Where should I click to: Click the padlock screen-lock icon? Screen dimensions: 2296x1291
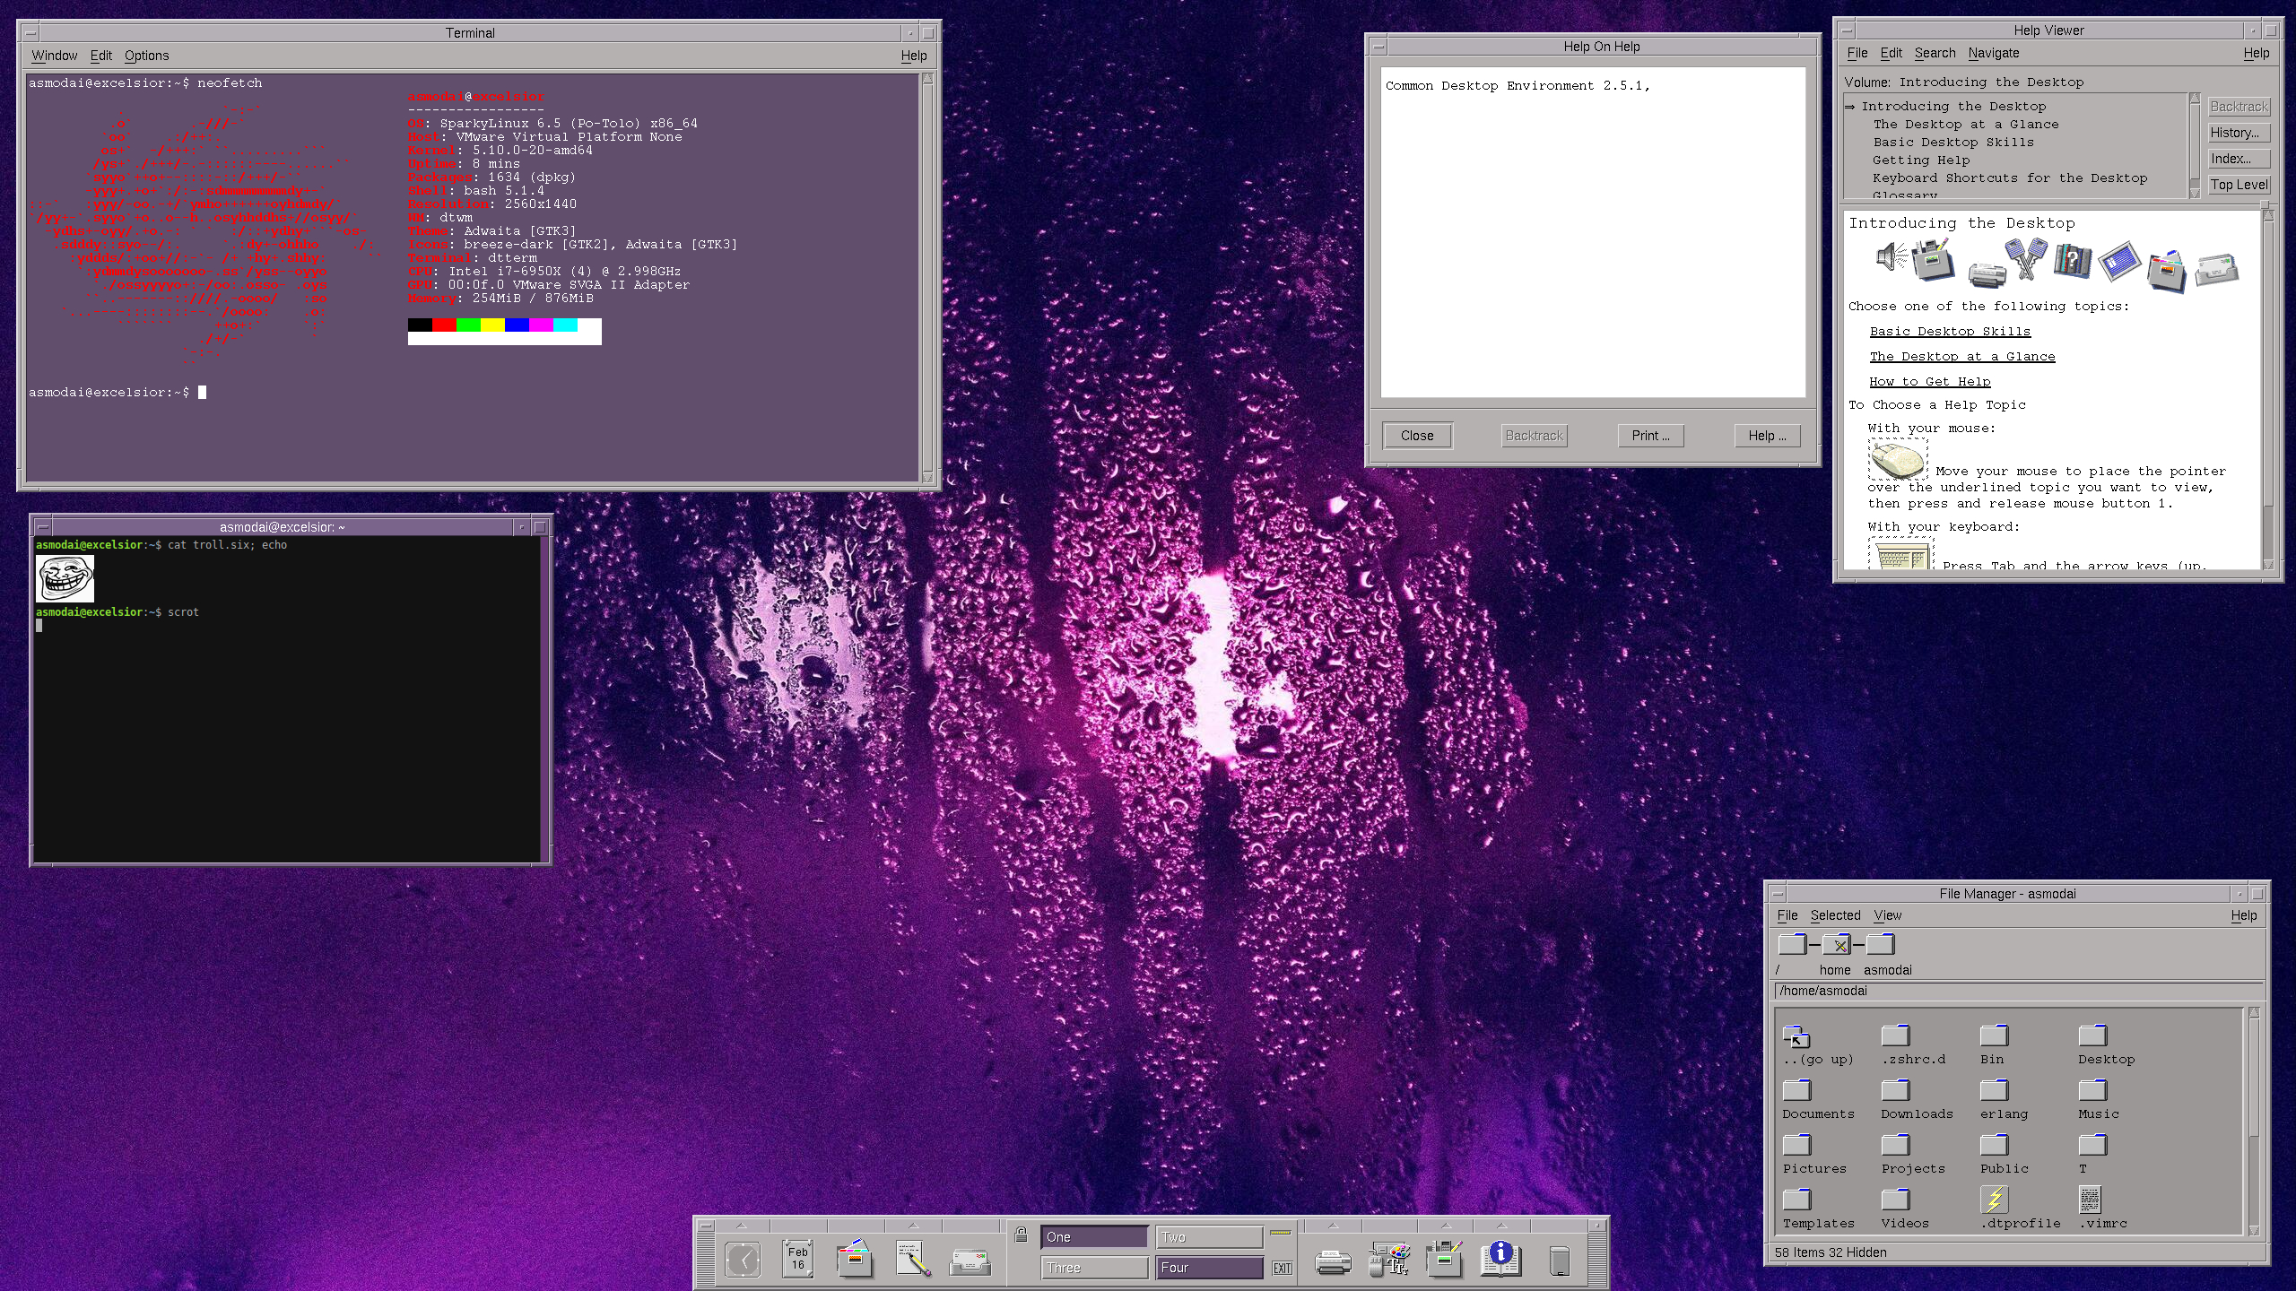click(x=1021, y=1235)
